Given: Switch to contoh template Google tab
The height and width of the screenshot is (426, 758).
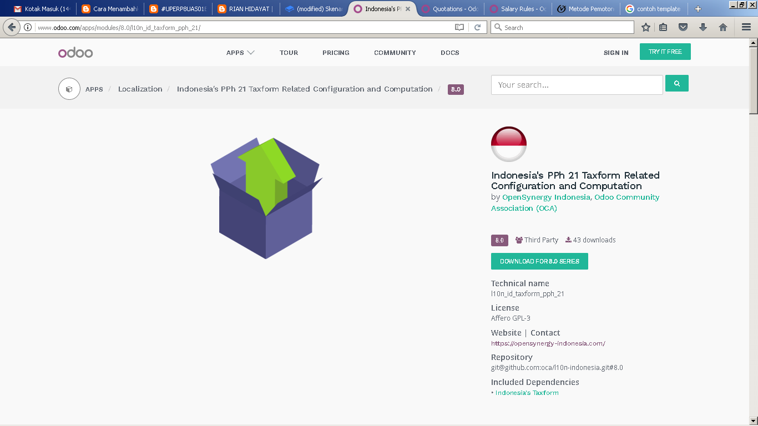Looking at the screenshot, I should [x=654, y=9].
